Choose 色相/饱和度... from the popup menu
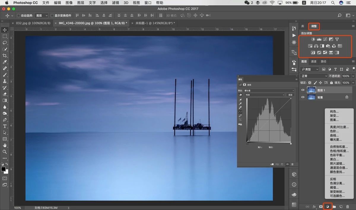The width and height of the screenshot is (356, 210). (x=339, y=151)
